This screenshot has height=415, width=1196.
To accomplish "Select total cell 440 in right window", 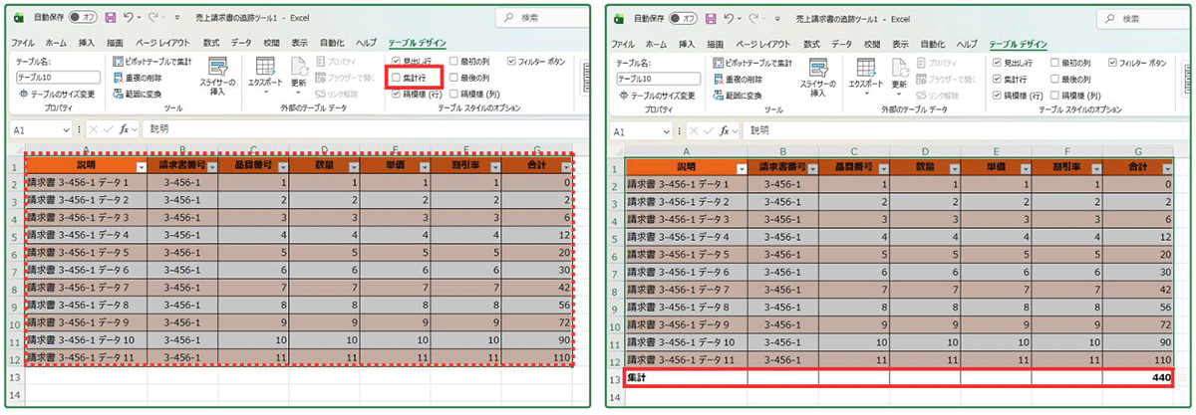I will pos(1138,377).
